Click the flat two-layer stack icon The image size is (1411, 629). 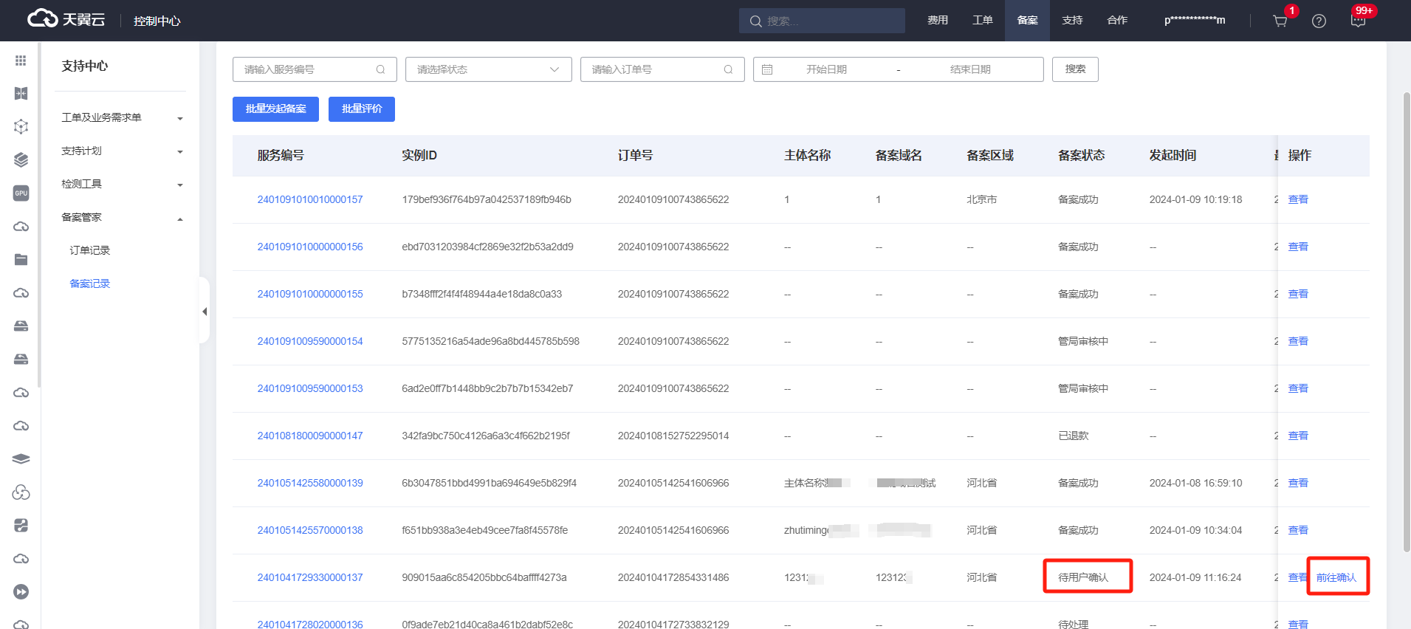(21, 458)
